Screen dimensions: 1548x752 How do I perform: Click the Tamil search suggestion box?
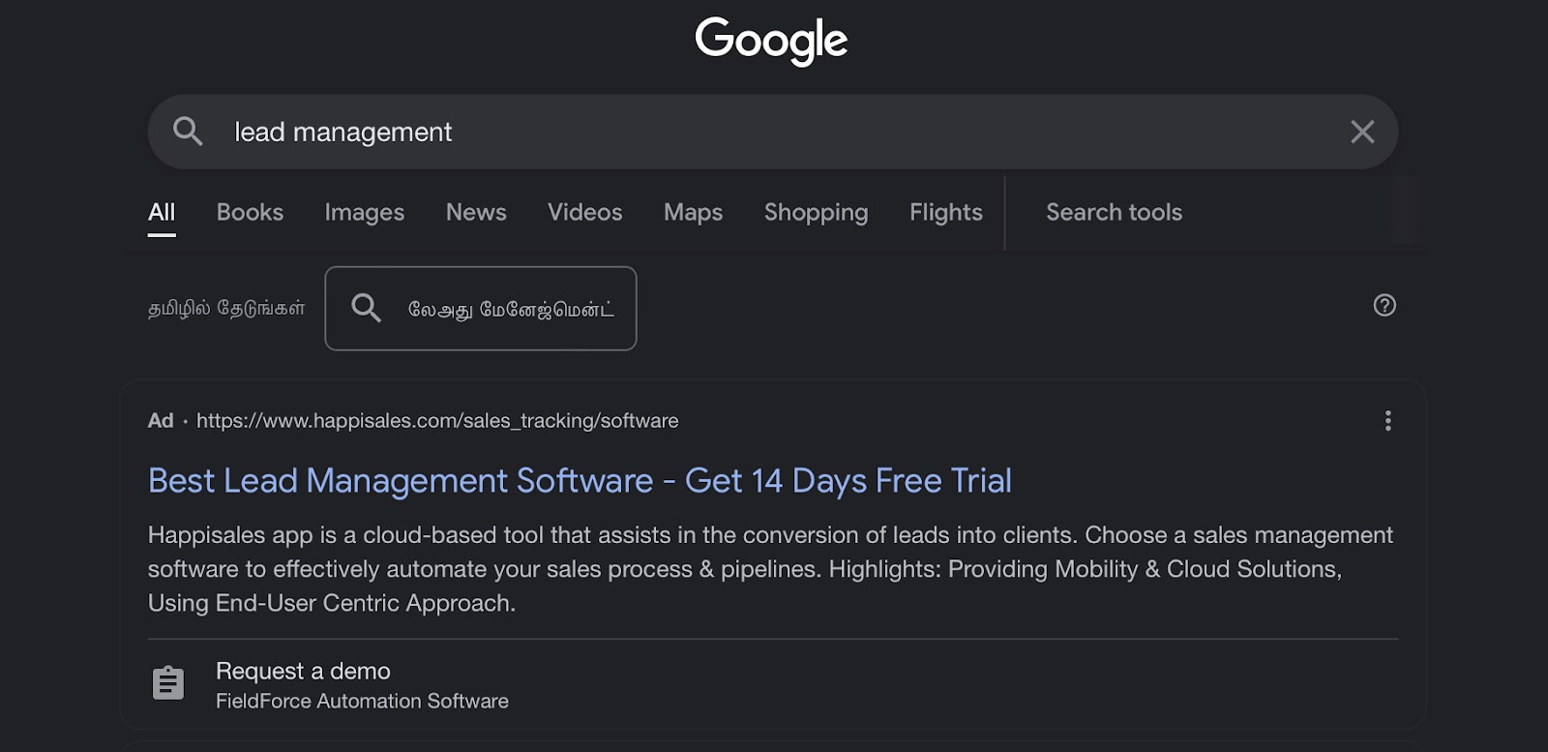(481, 309)
